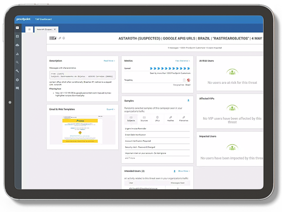
Task: Select subject 'Urgent Invoice Reminder'
Action: click(x=136, y=129)
